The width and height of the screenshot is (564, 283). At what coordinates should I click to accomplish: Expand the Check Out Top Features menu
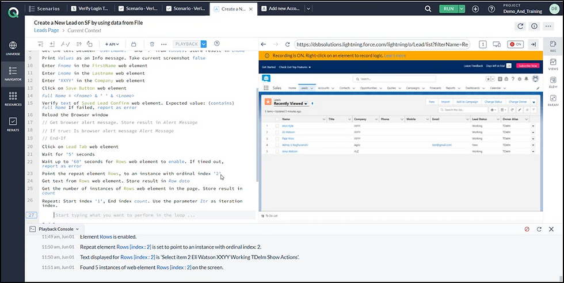pos(295,67)
